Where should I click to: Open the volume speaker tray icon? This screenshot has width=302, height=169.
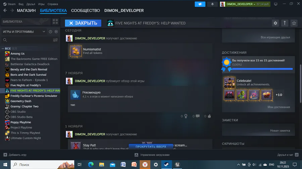point(254,165)
